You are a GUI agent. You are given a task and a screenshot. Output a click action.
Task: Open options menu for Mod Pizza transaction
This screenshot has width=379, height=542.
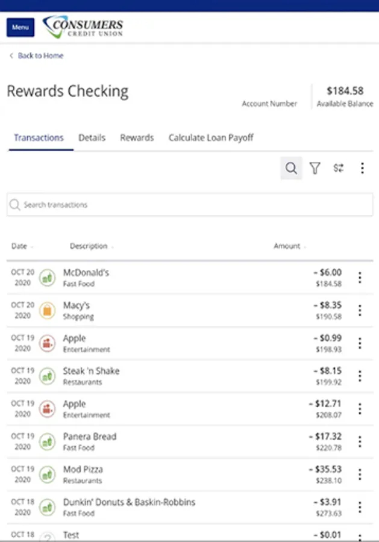pyautogui.click(x=360, y=474)
